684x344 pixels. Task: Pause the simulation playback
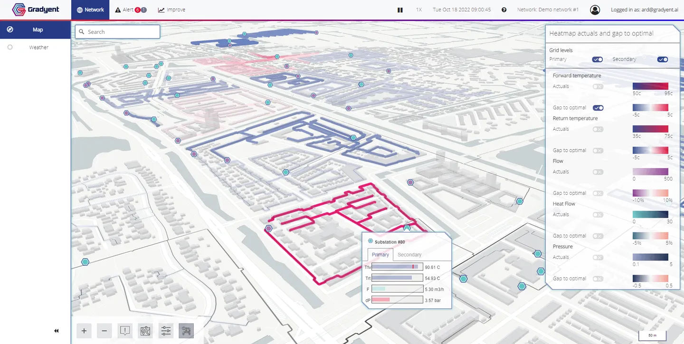pos(400,10)
